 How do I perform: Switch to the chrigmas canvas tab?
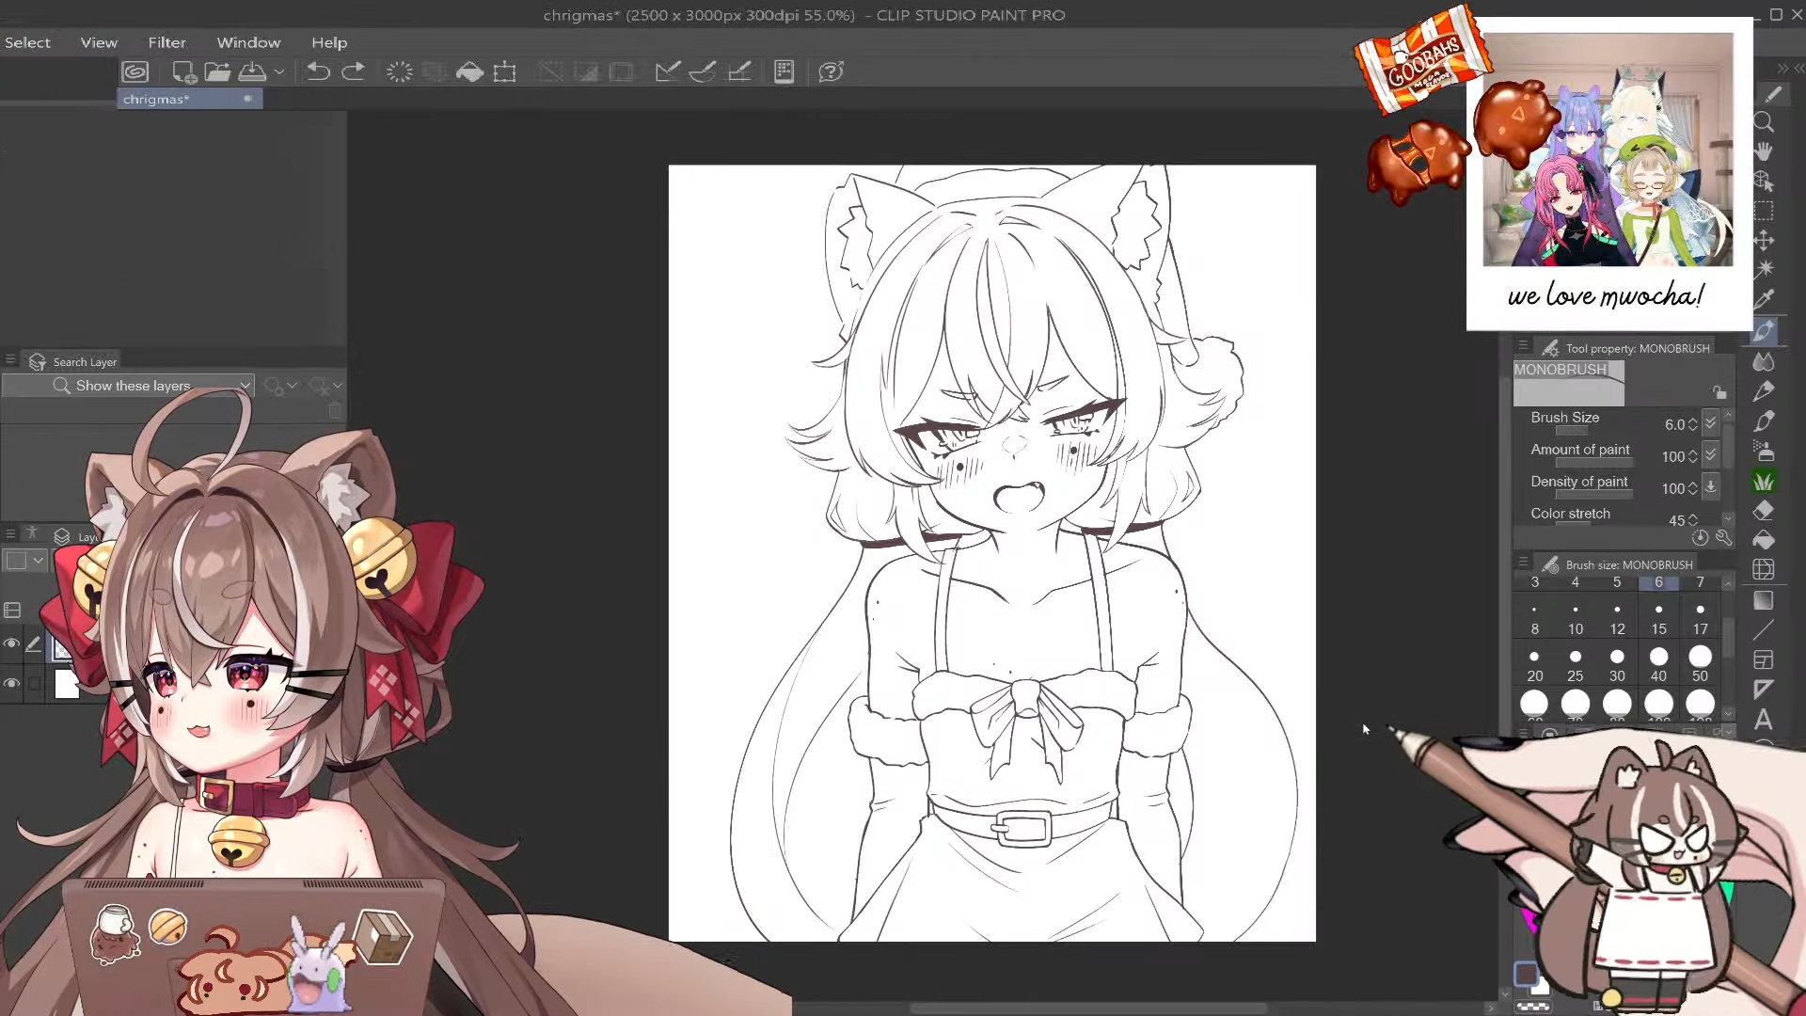(x=156, y=99)
